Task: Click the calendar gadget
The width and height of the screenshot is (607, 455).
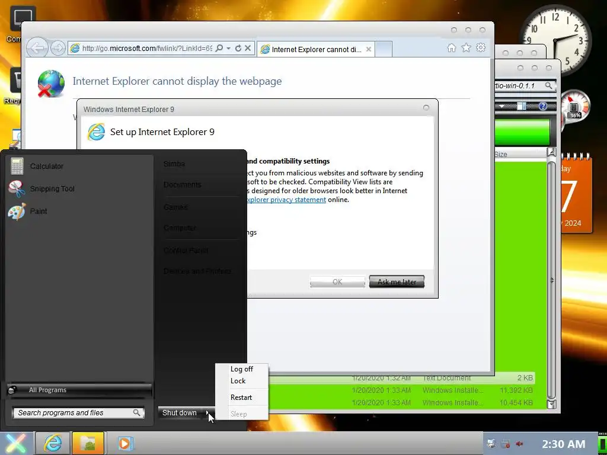Action: pyautogui.click(x=576, y=194)
